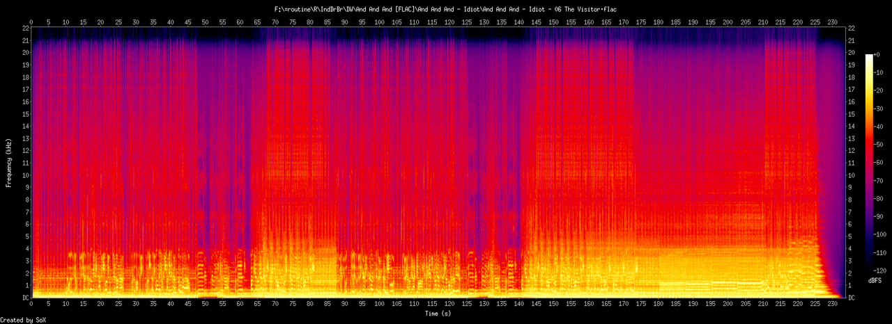
Task: Click the '-120' value on dBFS scale
Action: coord(881,270)
